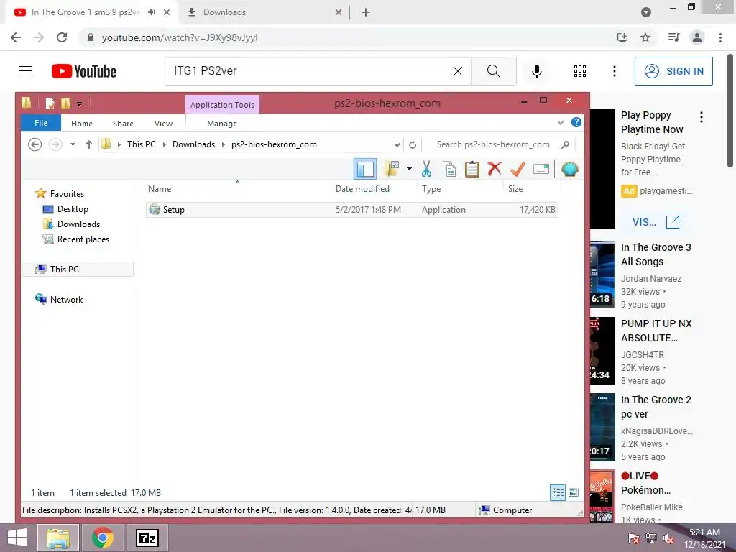Viewport: 736px width, 552px height.
Task: Click Downloads in the address breadcrumb
Action: point(193,144)
